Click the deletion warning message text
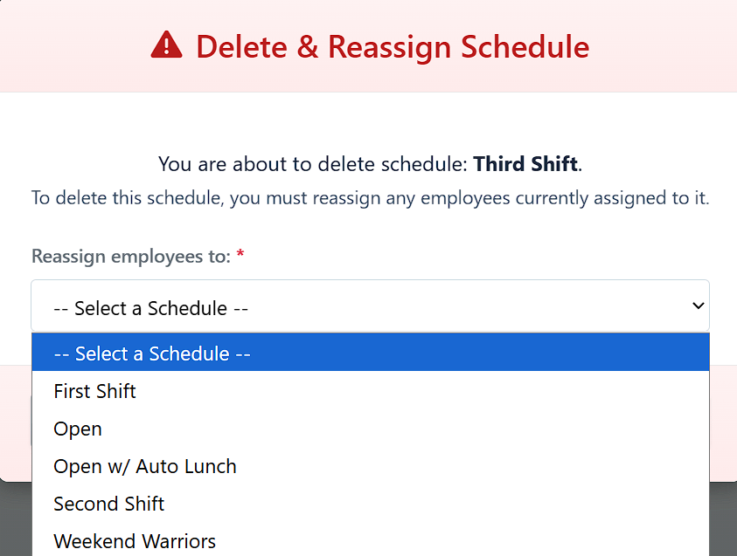The height and width of the screenshot is (556, 737). (370, 164)
